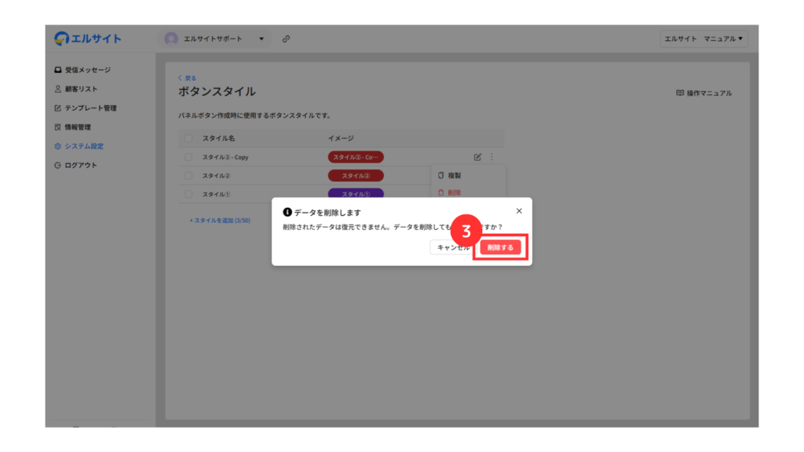Open 情報管理 in the sidebar
The width and height of the screenshot is (804, 452).
(78, 127)
